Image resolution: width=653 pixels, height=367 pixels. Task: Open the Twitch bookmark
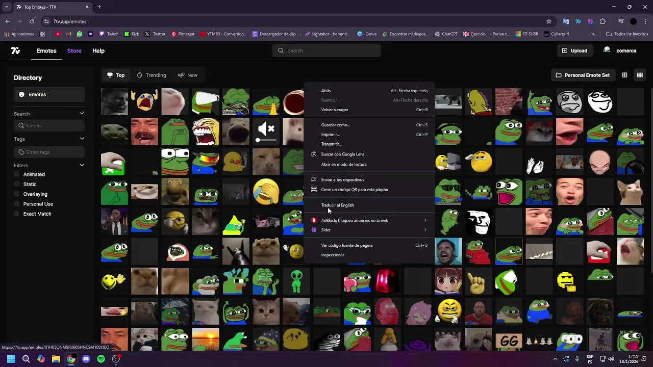point(109,34)
